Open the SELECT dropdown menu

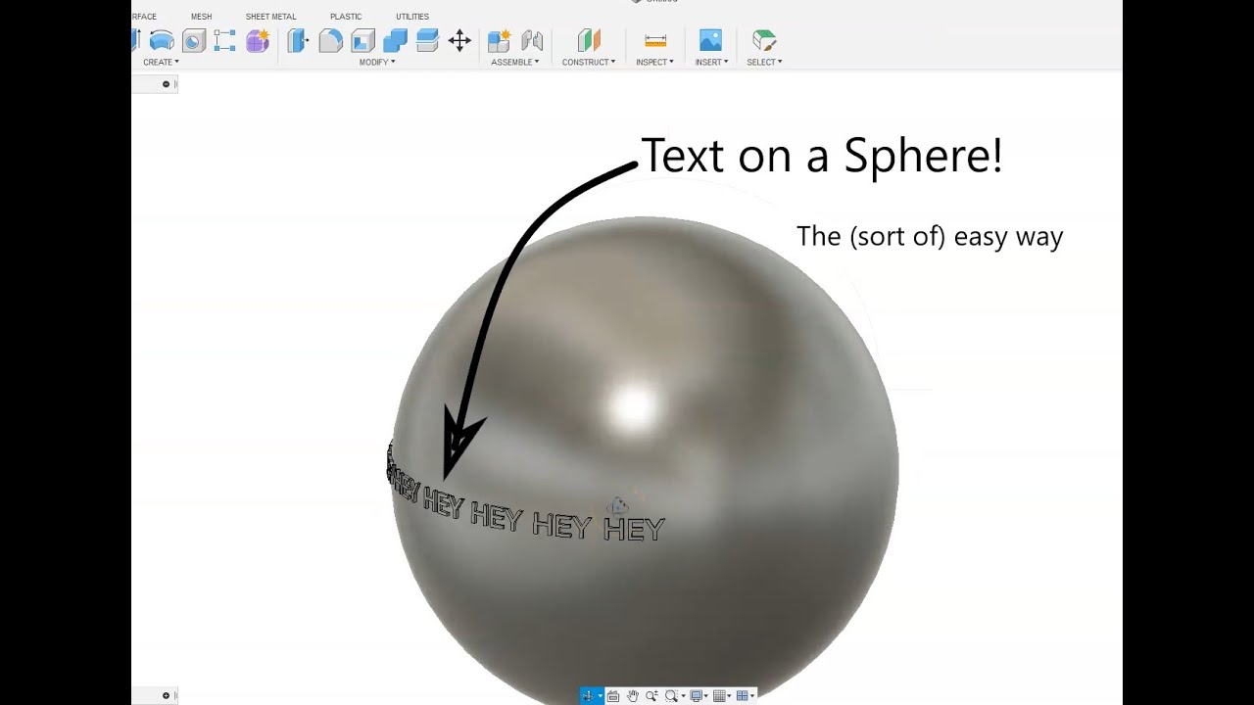click(x=764, y=62)
